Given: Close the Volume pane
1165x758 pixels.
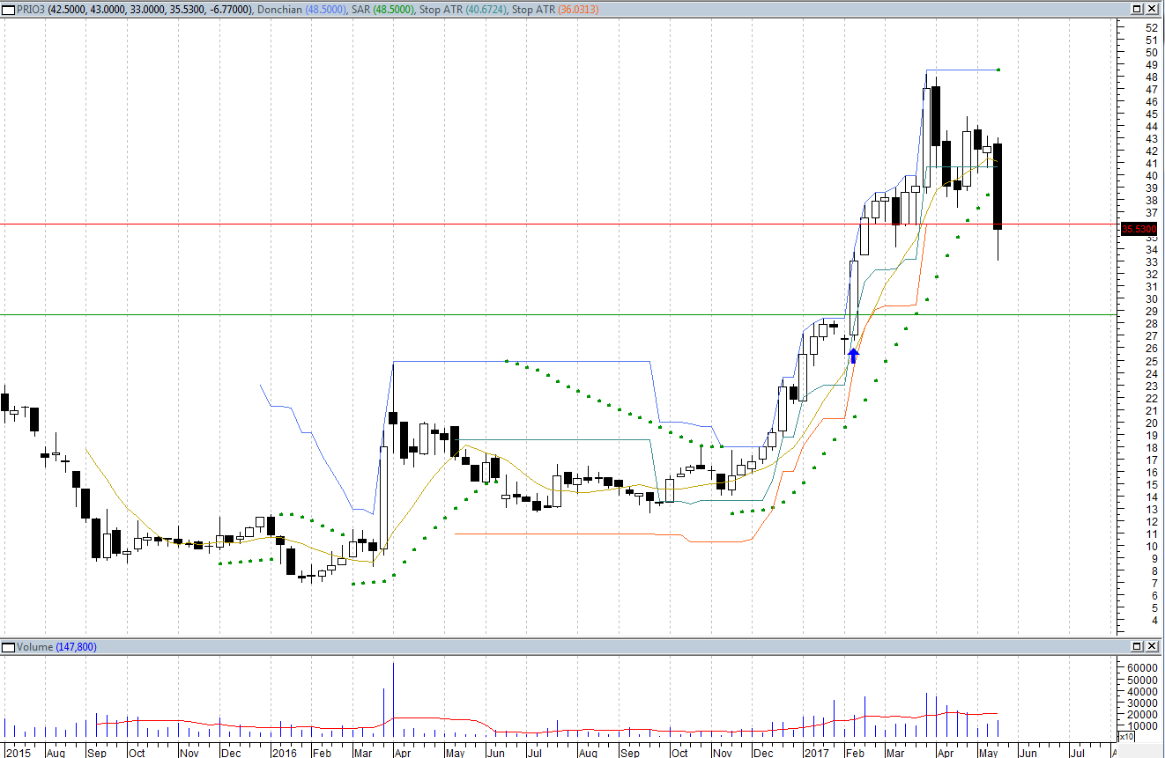Looking at the screenshot, I should tap(1154, 647).
